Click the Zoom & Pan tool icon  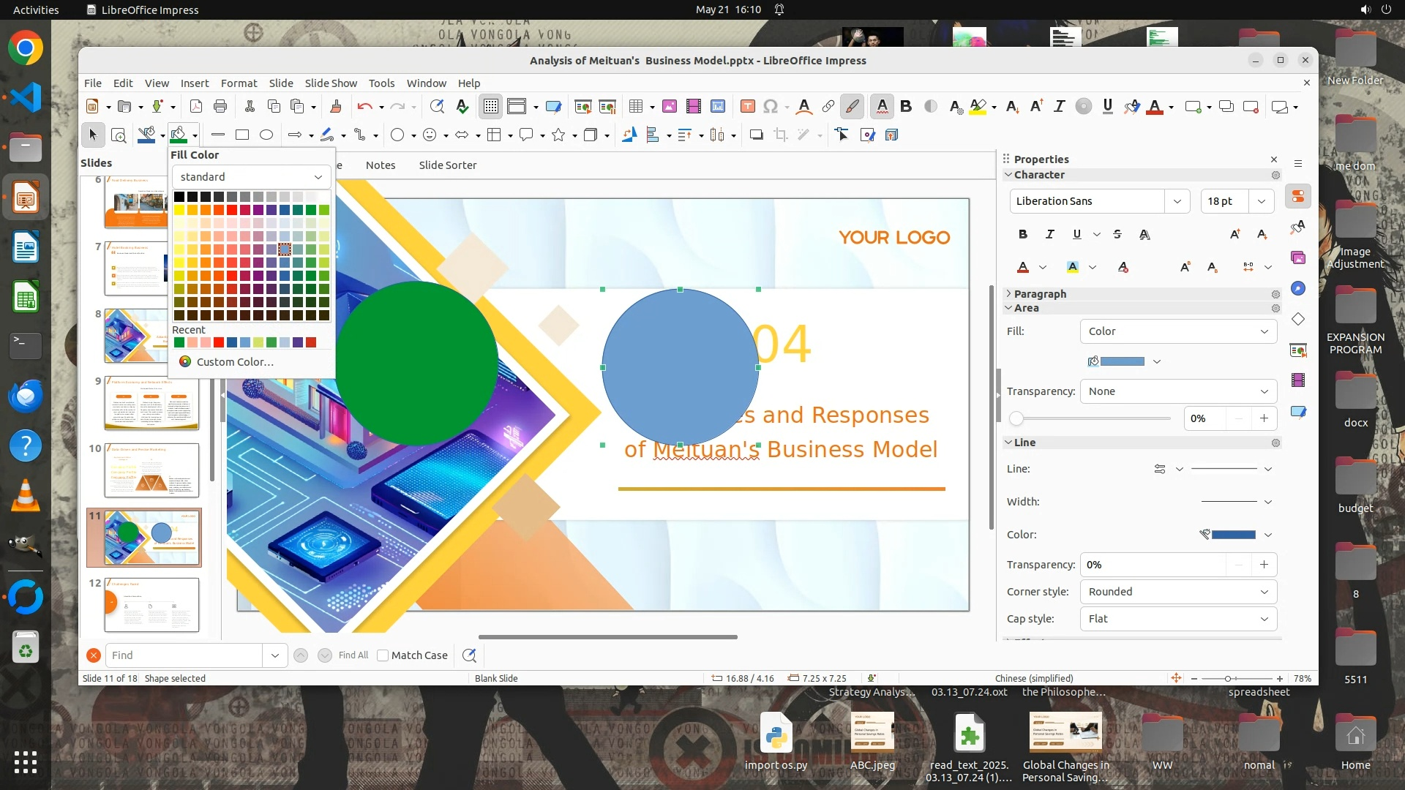point(119,135)
